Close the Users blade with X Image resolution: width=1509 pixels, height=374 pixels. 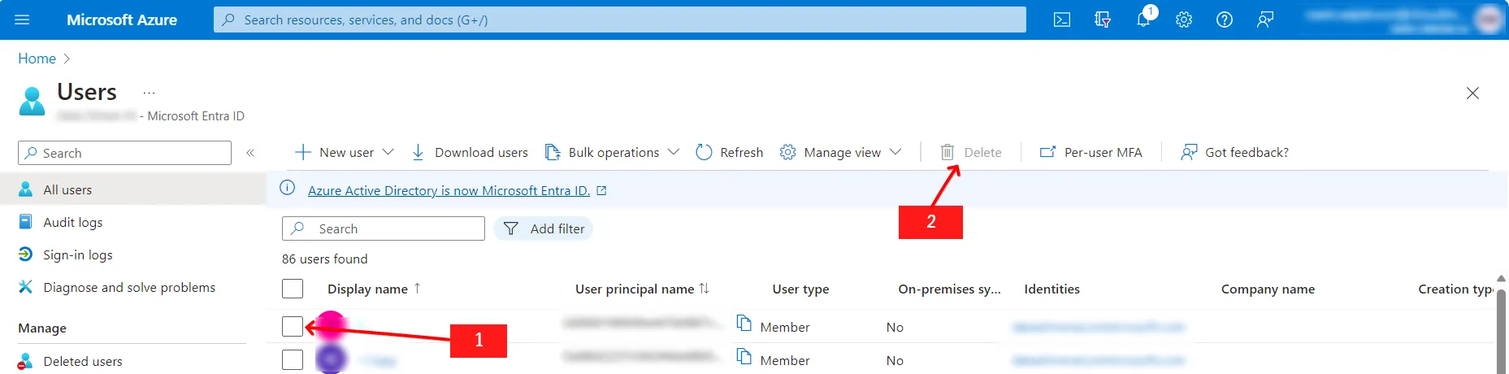coord(1472,93)
